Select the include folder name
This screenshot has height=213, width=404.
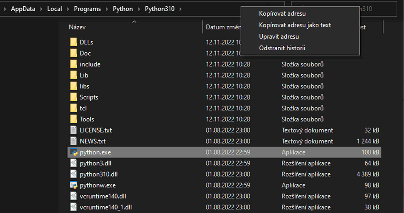tap(90, 64)
